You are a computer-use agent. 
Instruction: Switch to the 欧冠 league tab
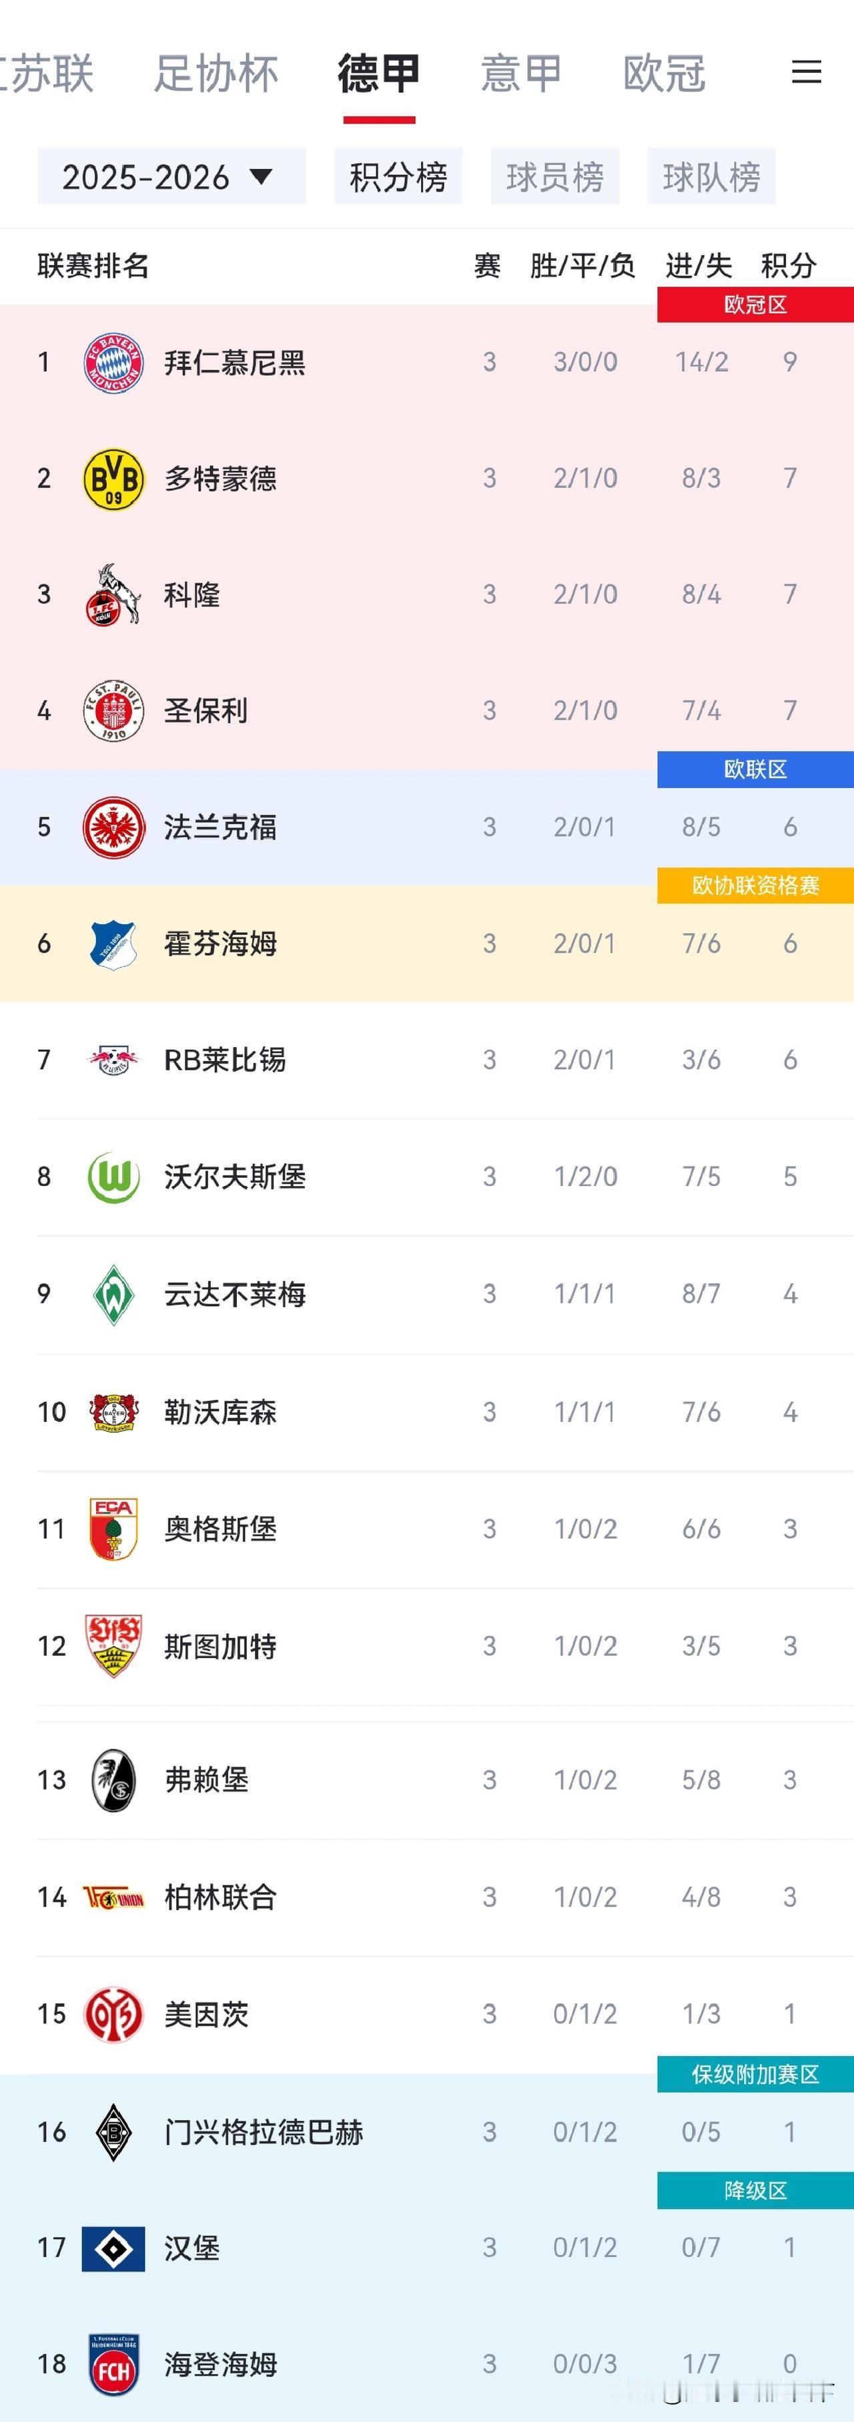click(665, 73)
